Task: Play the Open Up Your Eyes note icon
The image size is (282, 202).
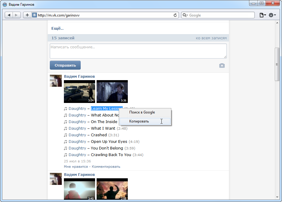Action: [65, 142]
